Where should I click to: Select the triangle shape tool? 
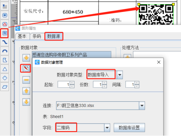pyautogui.click(x=5, y=69)
